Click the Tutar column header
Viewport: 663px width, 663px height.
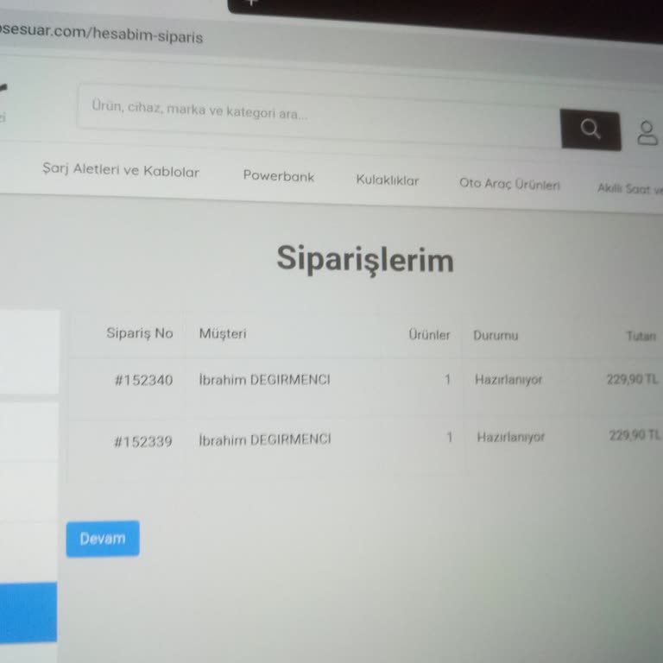pyautogui.click(x=641, y=336)
